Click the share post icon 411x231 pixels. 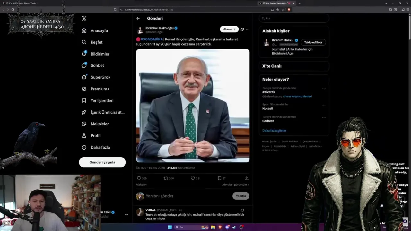pyautogui.click(x=247, y=178)
